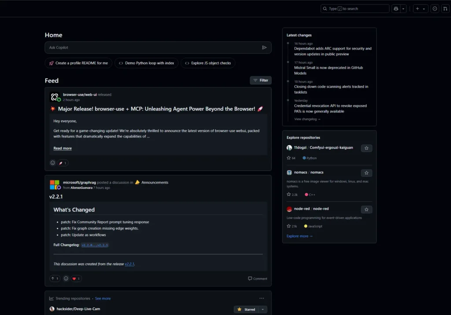Toggle the heart reaction on graphrag discussion
Image resolution: width=451 pixels, height=315 pixels.
pyautogui.click(x=76, y=279)
